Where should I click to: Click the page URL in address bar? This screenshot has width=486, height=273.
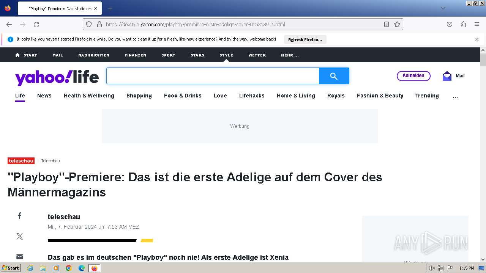pyautogui.click(x=195, y=24)
